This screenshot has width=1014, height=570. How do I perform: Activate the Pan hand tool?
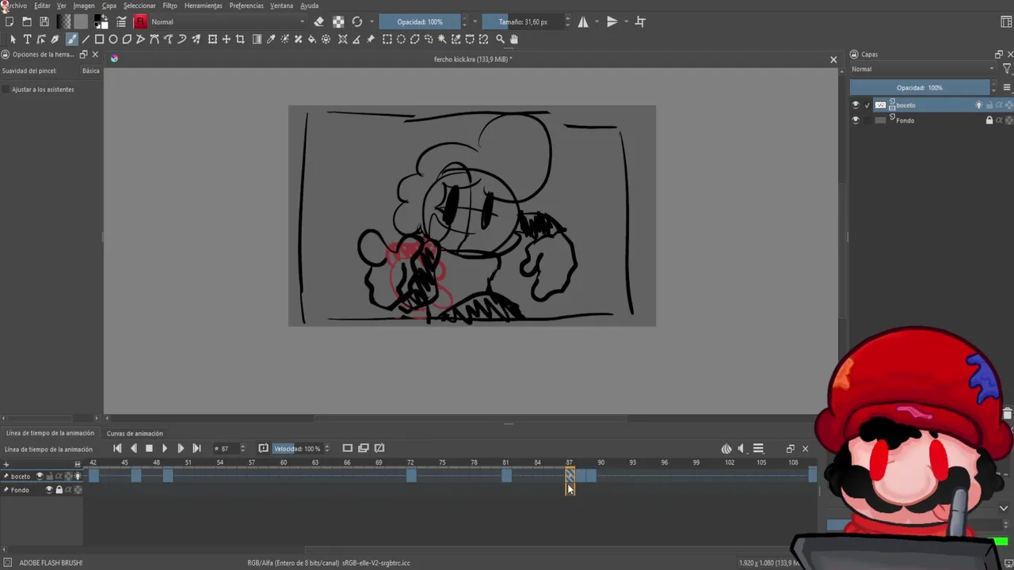[513, 39]
